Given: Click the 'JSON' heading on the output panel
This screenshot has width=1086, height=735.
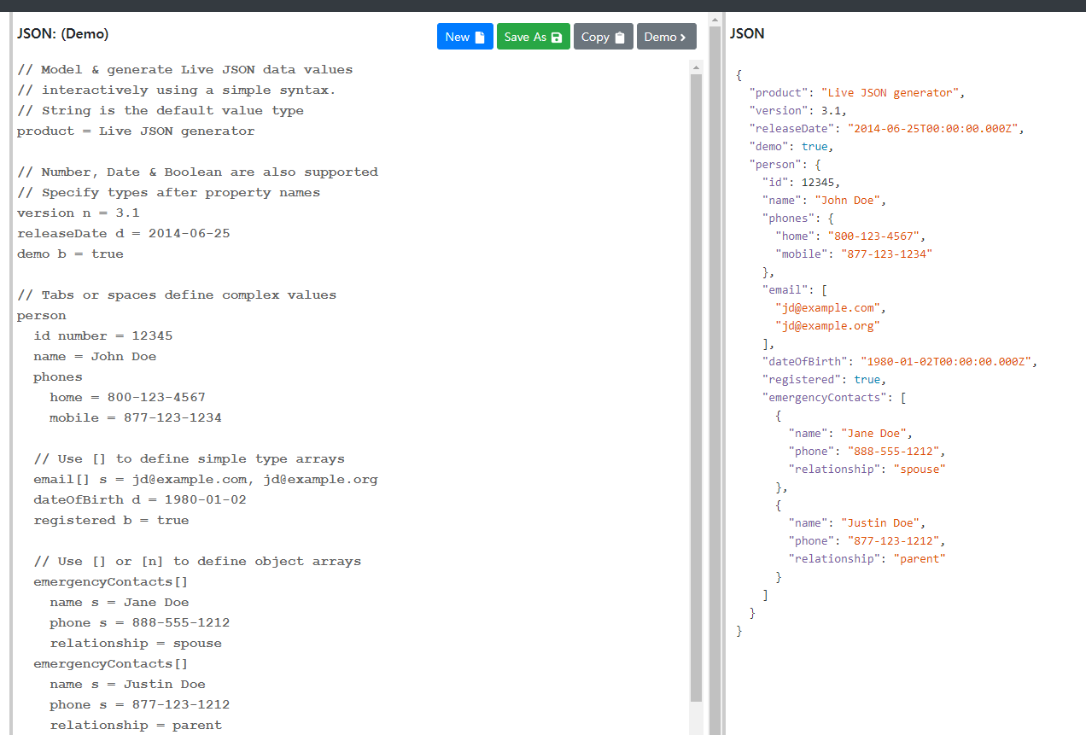Looking at the screenshot, I should [x=746, y=33].
